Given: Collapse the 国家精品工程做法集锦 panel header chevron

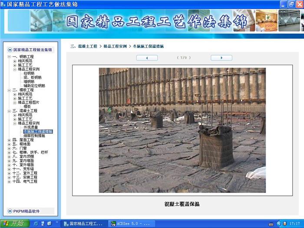Looking at the screenshot, I should 10,50.
